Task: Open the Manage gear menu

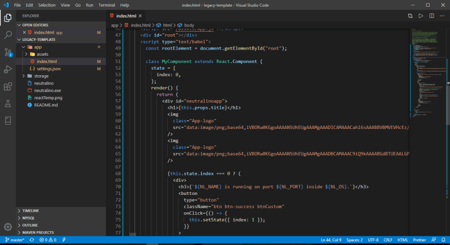Action: pos(8,227)
